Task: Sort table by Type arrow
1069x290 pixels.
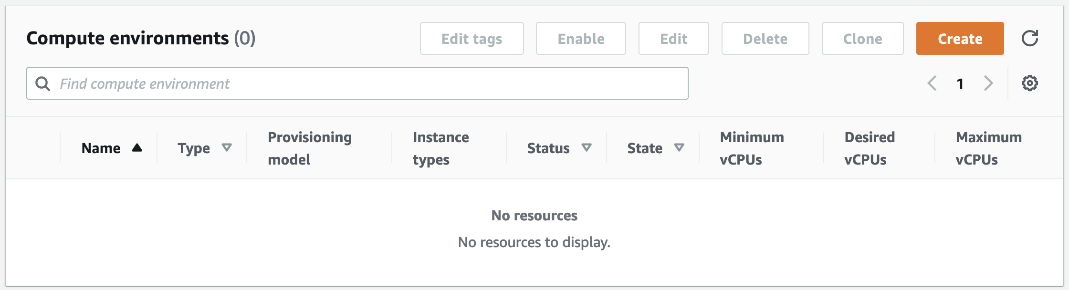Action: (227, 148)
